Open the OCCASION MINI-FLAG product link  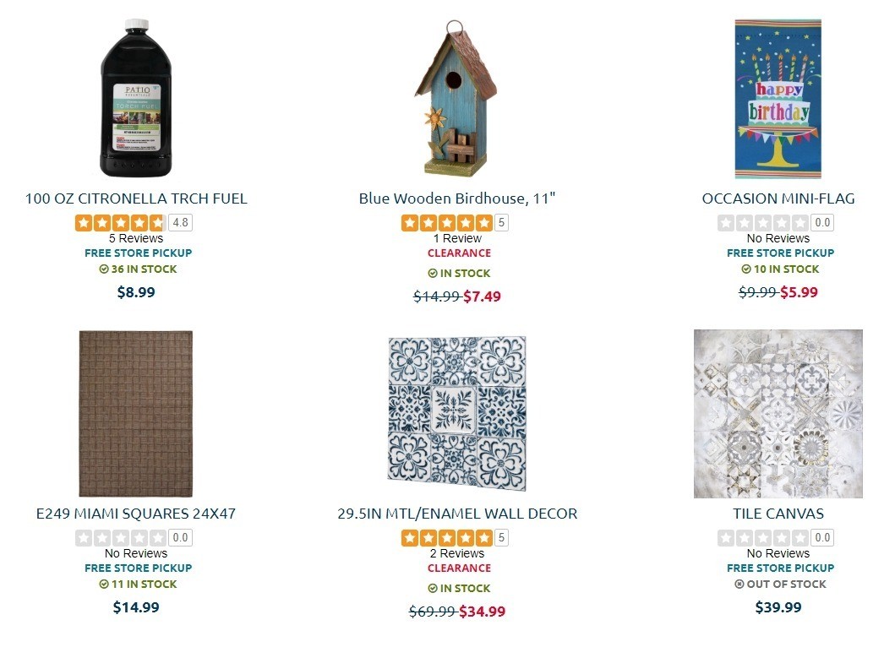pos(778,199)
